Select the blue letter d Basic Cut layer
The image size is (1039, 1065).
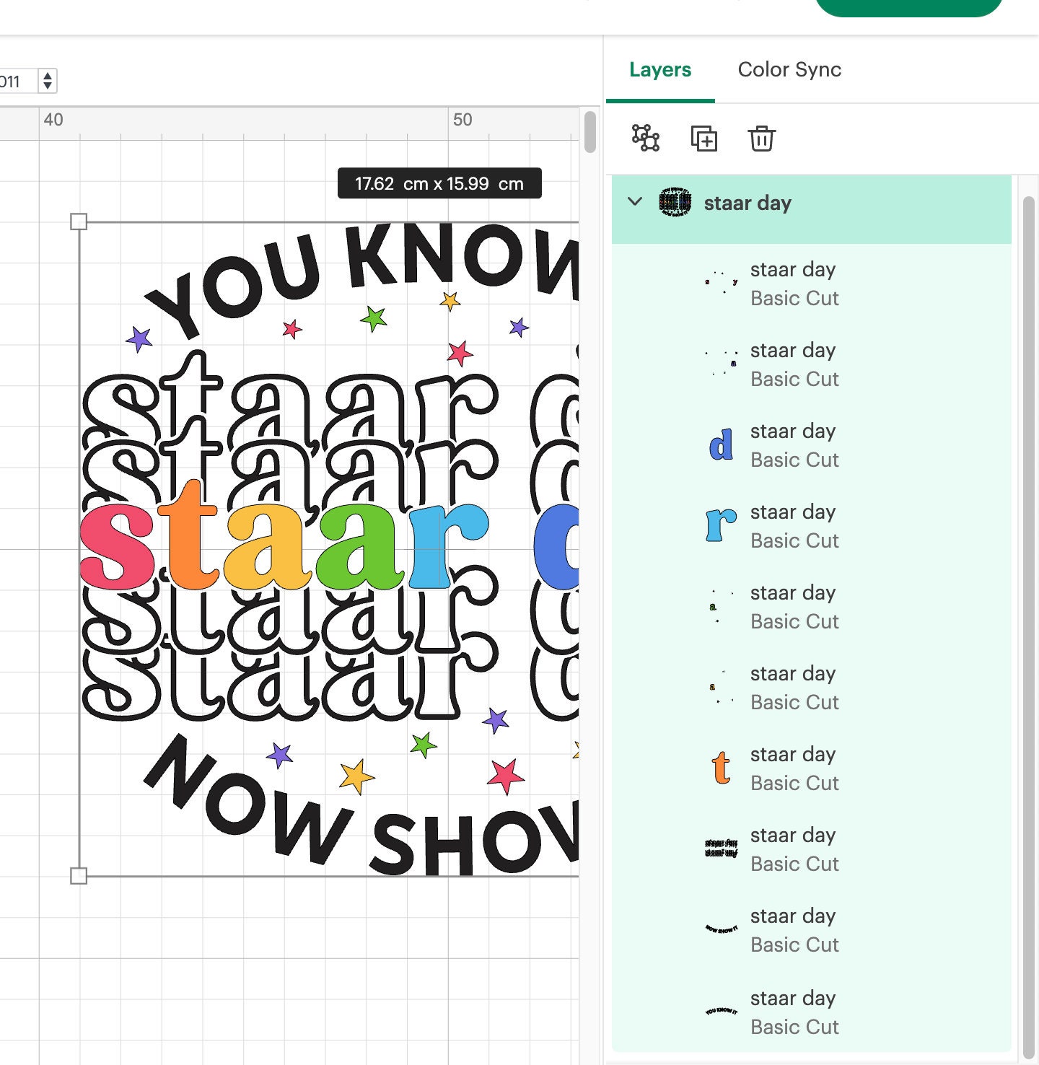click(792, 445)
